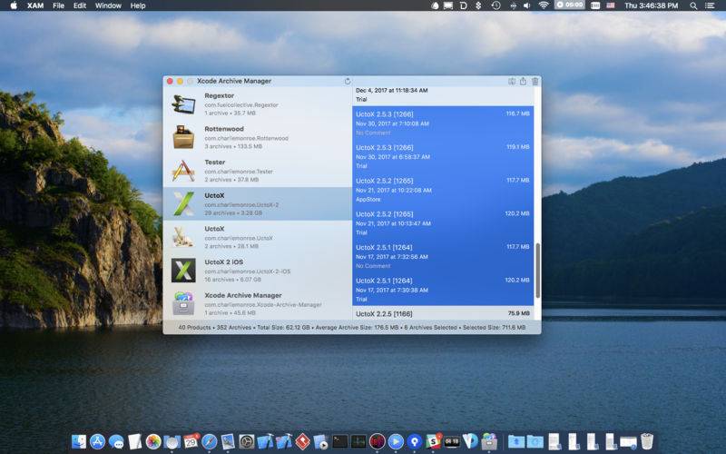Click the refresh archives icon in title bar
726x454 pixels.
[x=348, y=81]
